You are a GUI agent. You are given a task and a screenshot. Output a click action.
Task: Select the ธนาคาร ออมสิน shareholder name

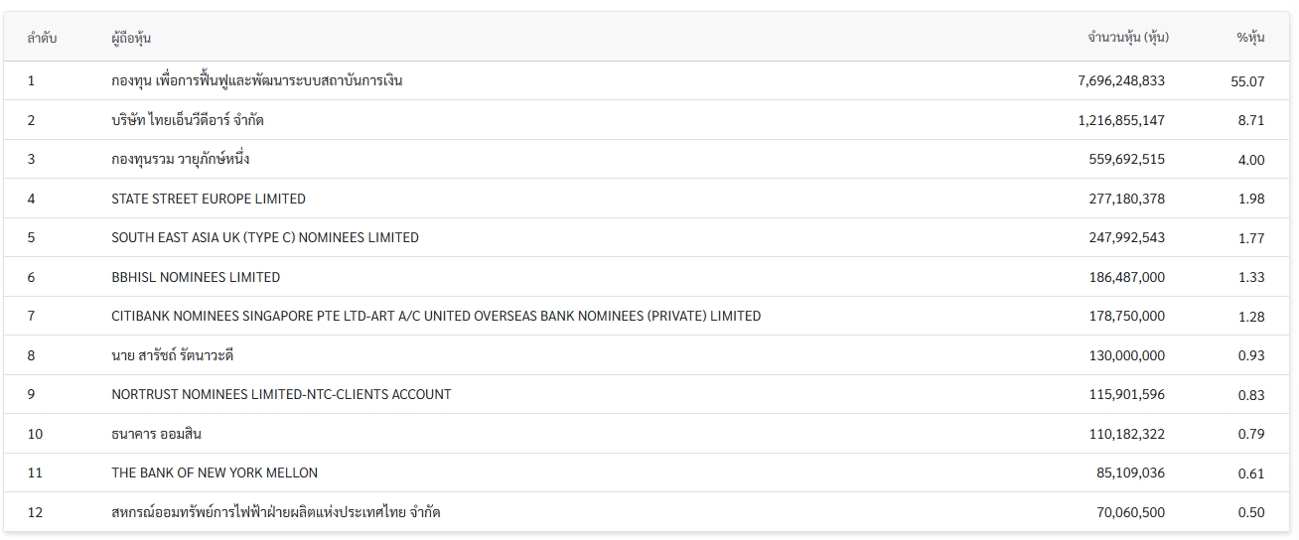pyautogui.click(x=157, y=434)
